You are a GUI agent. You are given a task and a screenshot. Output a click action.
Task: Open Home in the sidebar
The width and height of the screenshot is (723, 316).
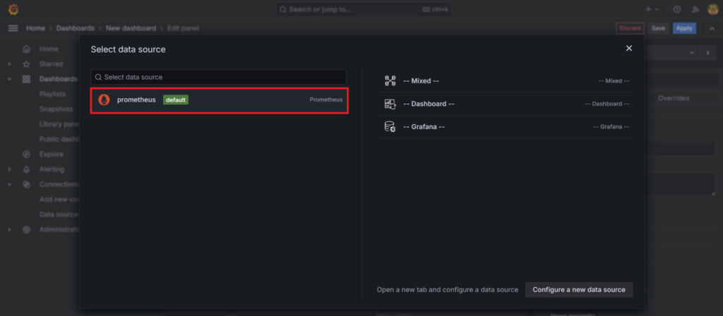[49, 49]
